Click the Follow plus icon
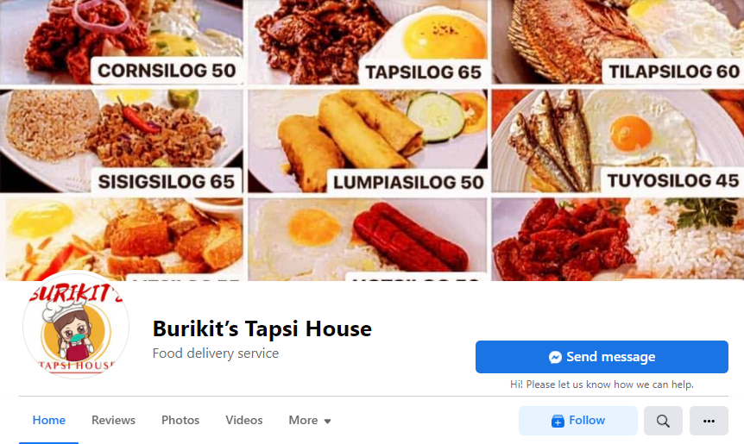 pos(558,421)
